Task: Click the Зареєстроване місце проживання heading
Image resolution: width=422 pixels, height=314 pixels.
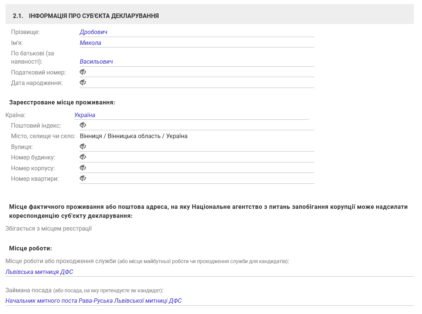Action: [62, 102]
